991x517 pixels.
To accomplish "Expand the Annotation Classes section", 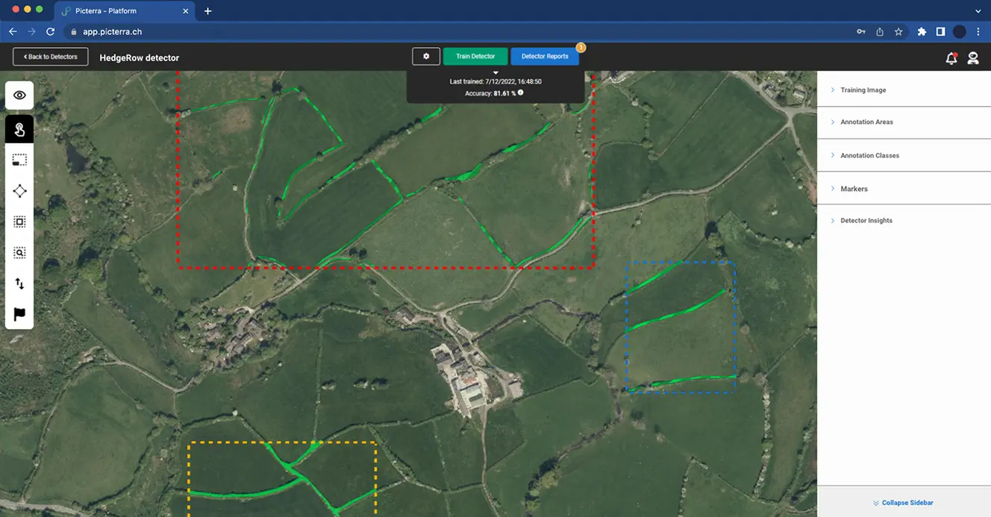I will click(869, 156).
